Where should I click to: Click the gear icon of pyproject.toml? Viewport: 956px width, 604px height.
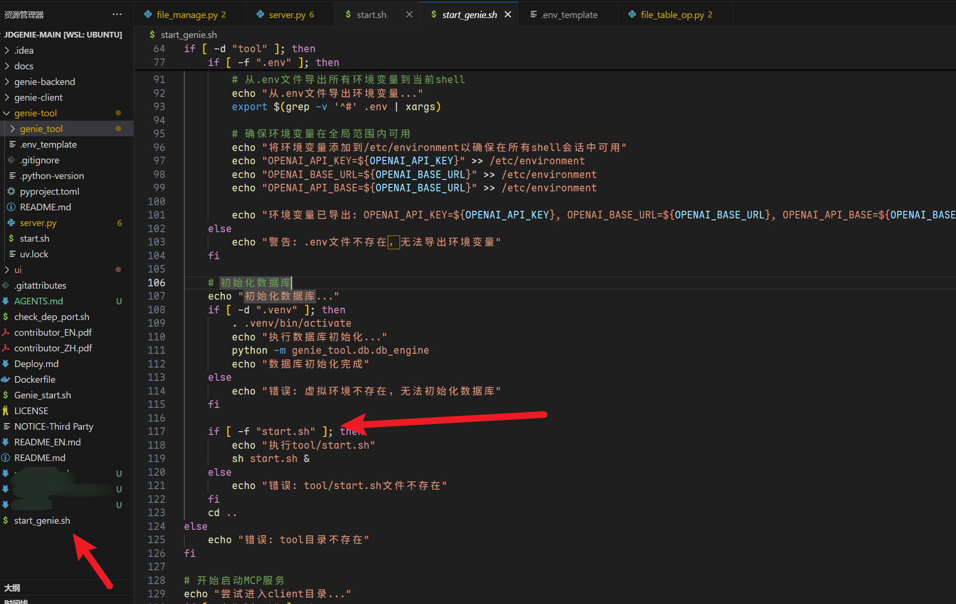click(x=11, y=191)
